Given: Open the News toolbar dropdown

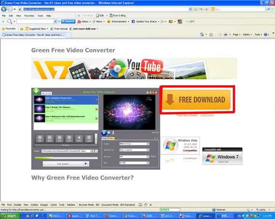Looking at the screenshot, I should click(99, 22).
